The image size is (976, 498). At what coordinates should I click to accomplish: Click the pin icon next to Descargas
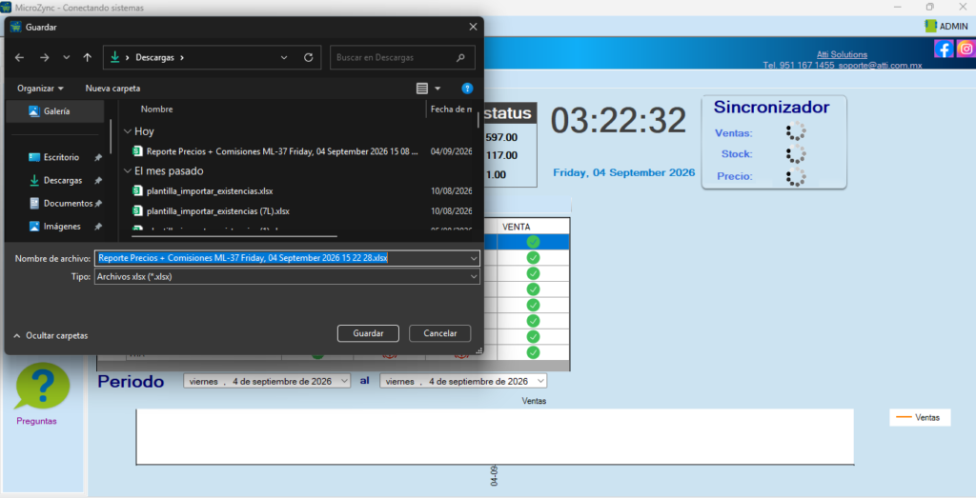(x=98, y=181)
